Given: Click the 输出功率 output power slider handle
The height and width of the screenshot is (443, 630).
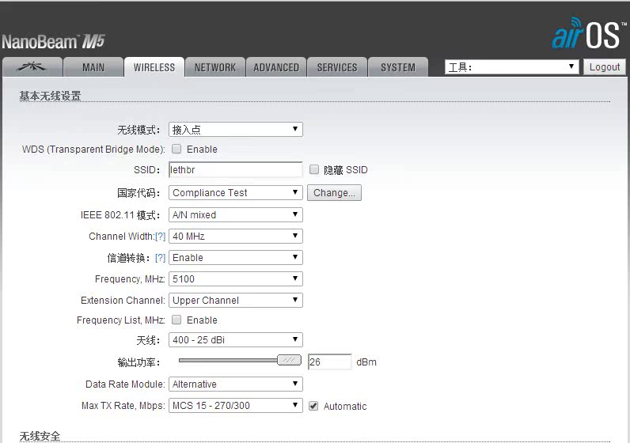Looking at the screenshot, I should click(x=289, y=360).
